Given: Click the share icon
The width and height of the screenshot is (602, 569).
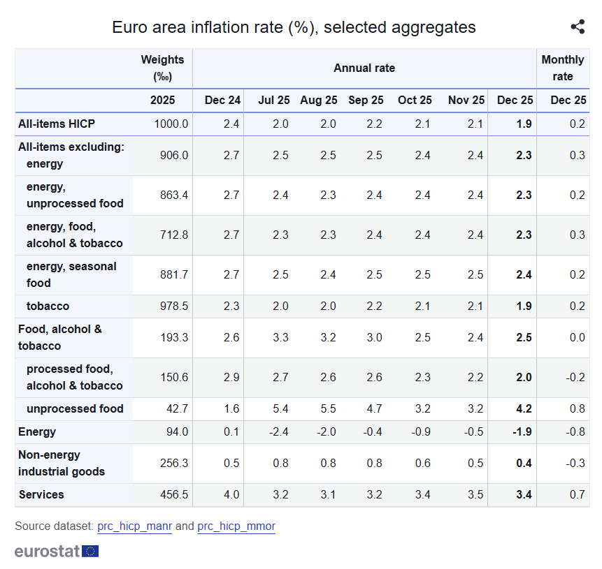Looking at the screenshot, I should 578,27.
